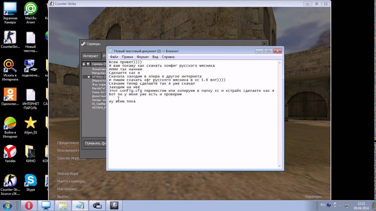Select the ИНТЕРНЕТ ПАРОЛЬ text file

point(31,99)
